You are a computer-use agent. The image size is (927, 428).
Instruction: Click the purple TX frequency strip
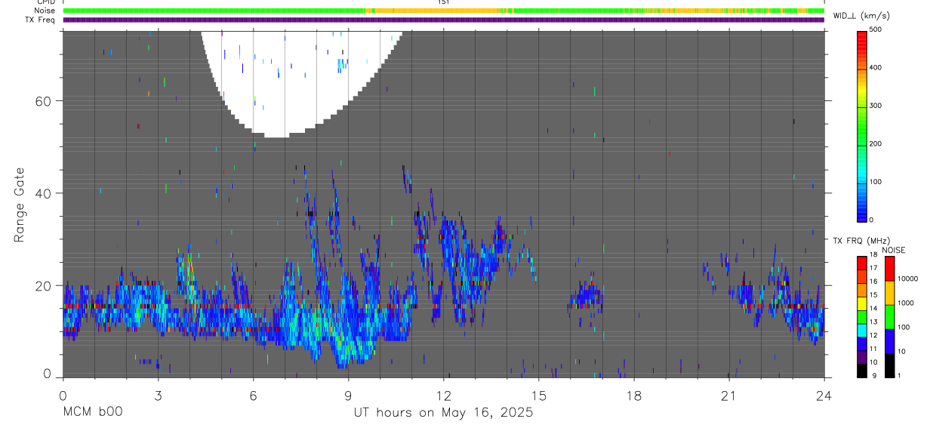[x=444, y=20]
